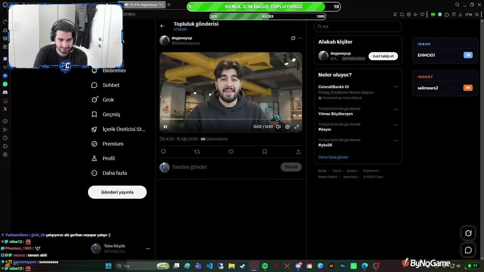Viewport: 484px width, 272px height.
Task: Open Profil from the navigation menu
Action: pyautogui.click(x=103, y=158)
